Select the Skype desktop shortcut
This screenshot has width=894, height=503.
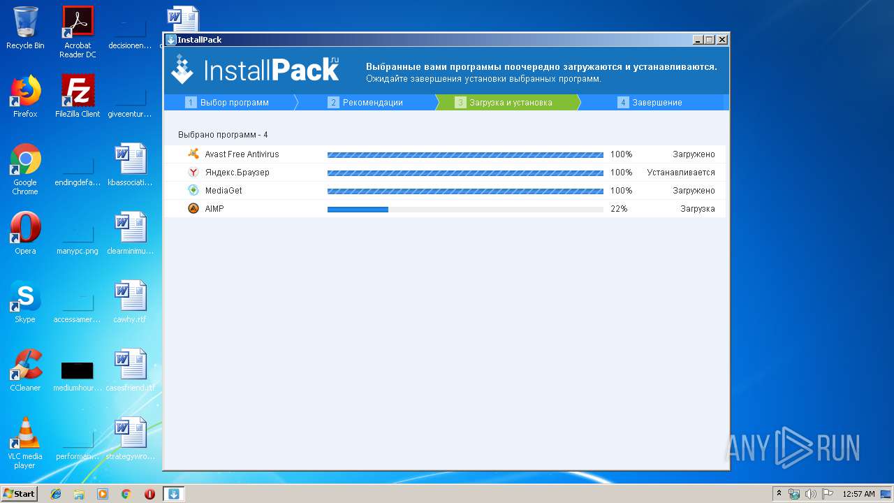pyautogui.click(x=25, y=302)
